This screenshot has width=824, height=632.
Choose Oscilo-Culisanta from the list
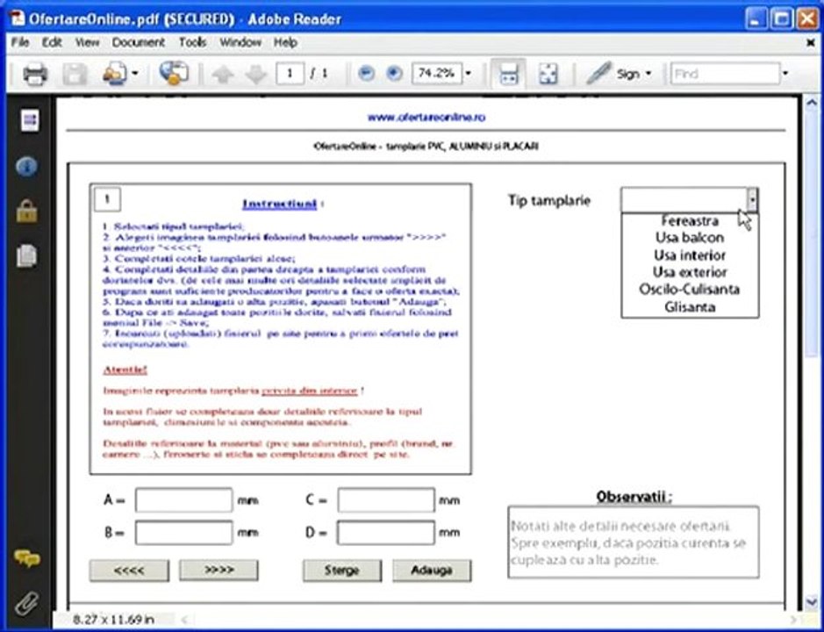coord(690,289)
